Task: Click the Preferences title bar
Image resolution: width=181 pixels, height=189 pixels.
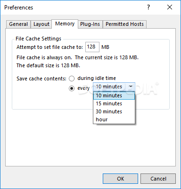Action: pyautogui.click(x=72, y=8)
